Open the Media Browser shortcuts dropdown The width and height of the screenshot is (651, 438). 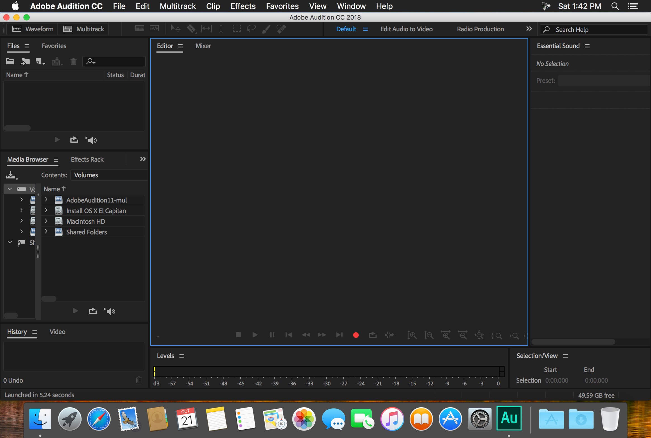[x=12, y=175]
